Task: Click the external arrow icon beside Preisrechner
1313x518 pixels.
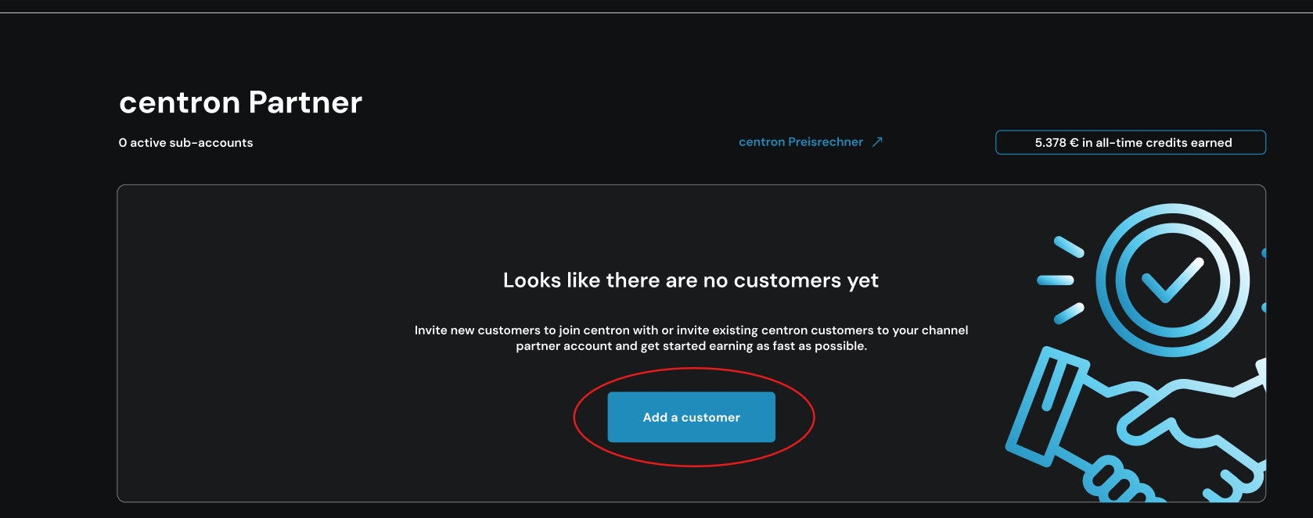Action: coord(877,142)
